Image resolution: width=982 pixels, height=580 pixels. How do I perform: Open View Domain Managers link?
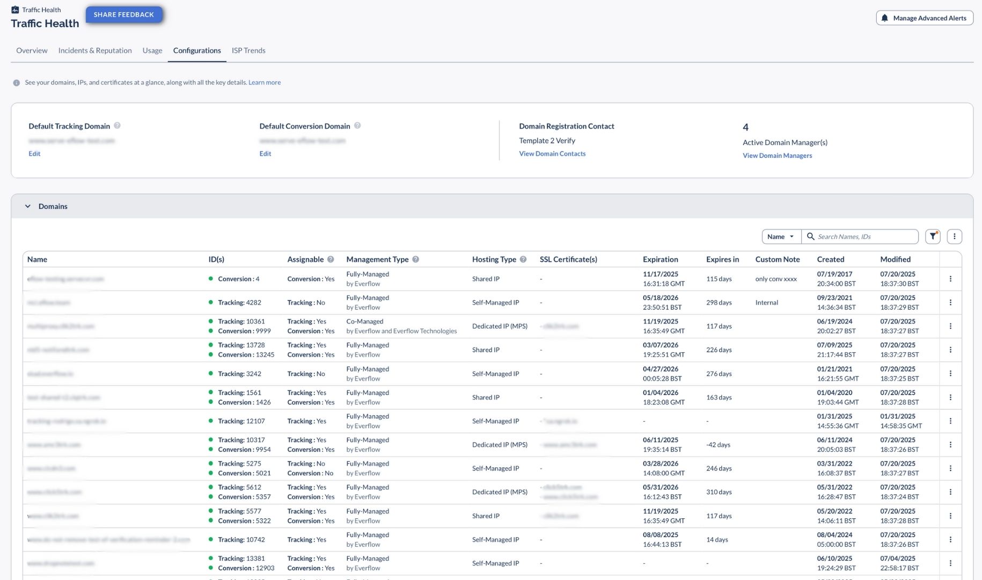point(777,156)
